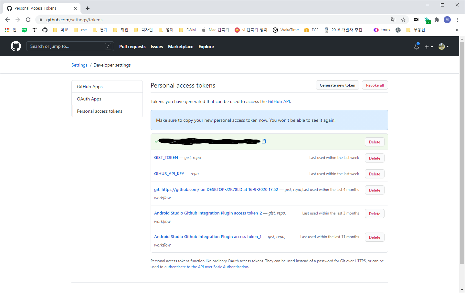Open the git: https://github.com/ DESKTOP token link

pos(216,190)
